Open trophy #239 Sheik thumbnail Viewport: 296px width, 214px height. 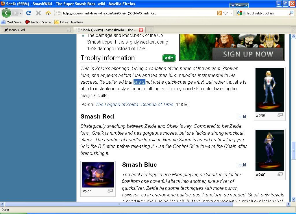pos(270,90)
